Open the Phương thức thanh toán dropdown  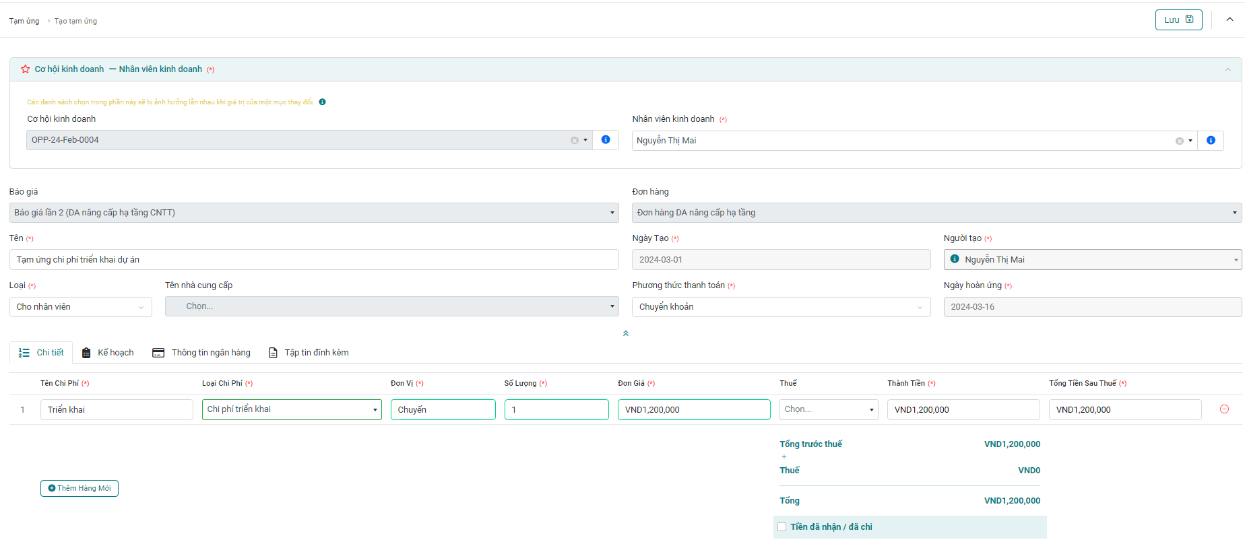point(780,307)
